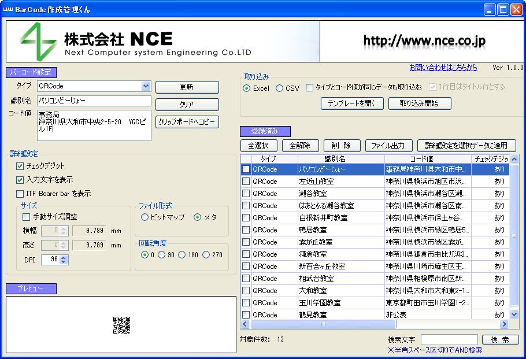Screen dimensions: 526x359
Task: Check the ITF Bearer bar を表示 option
Action: (20, 194)
